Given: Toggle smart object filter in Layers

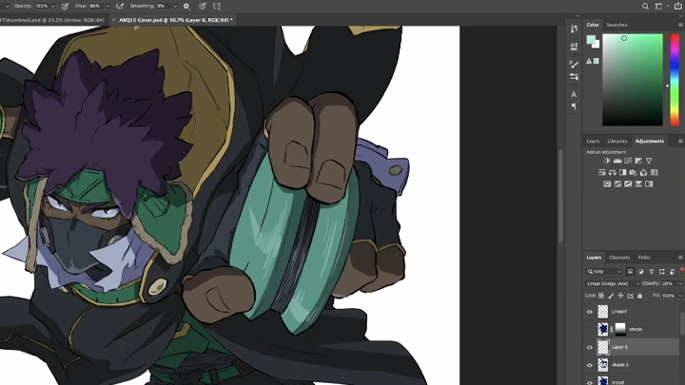Looking at the screenshot, I should [672, 272].
